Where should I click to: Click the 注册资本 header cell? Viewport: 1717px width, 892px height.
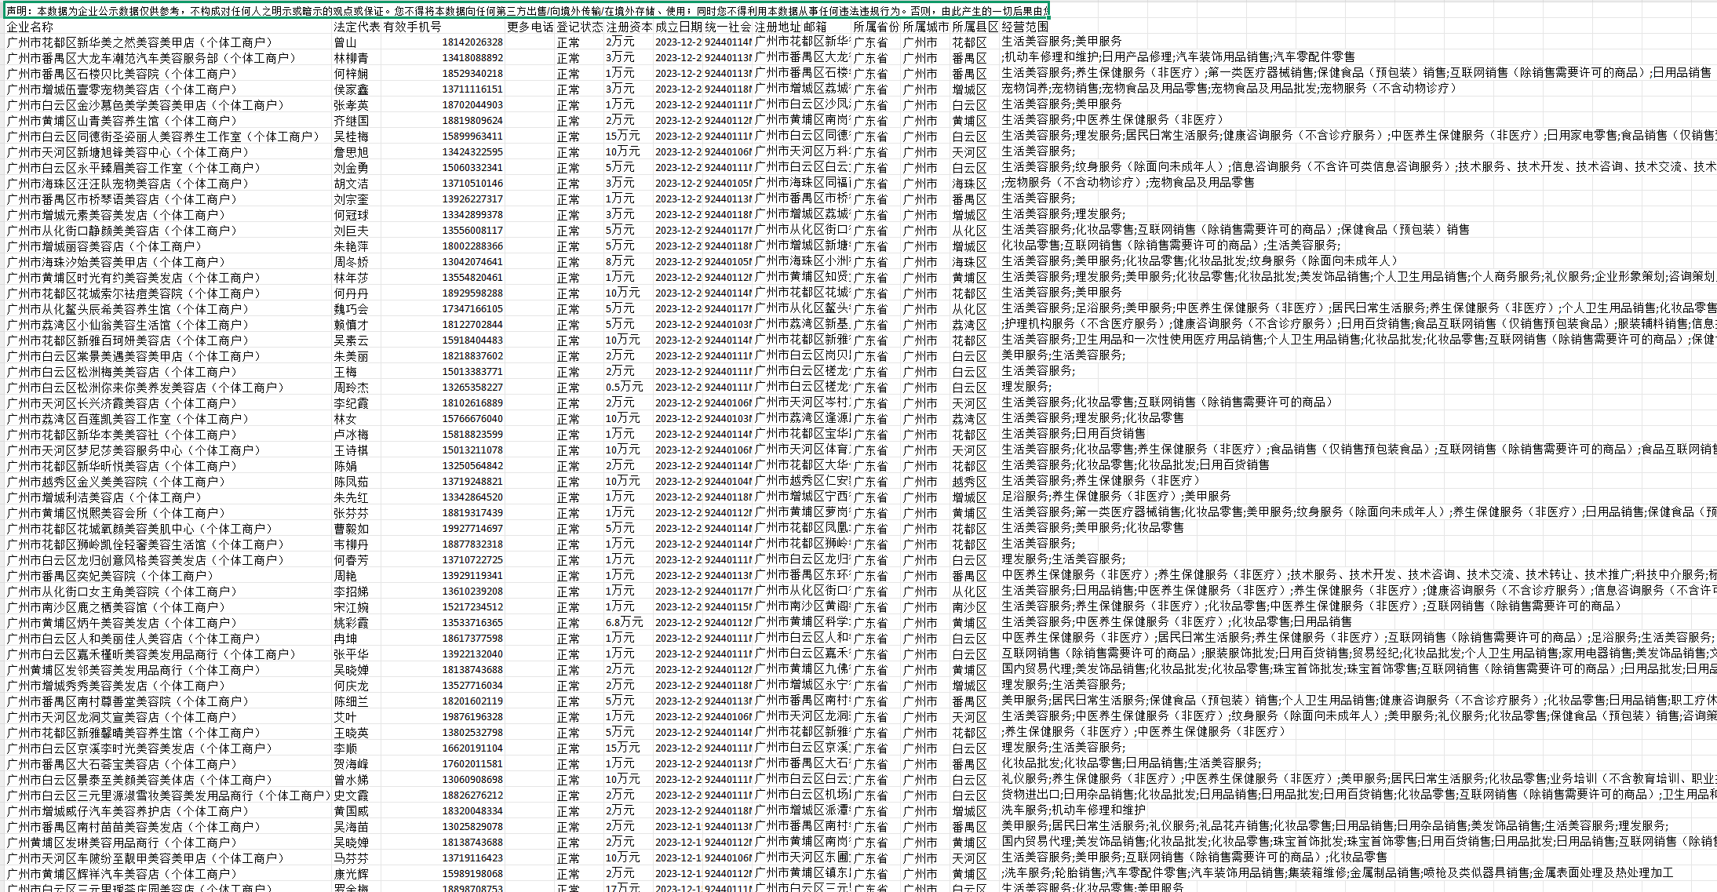point(629,27)
